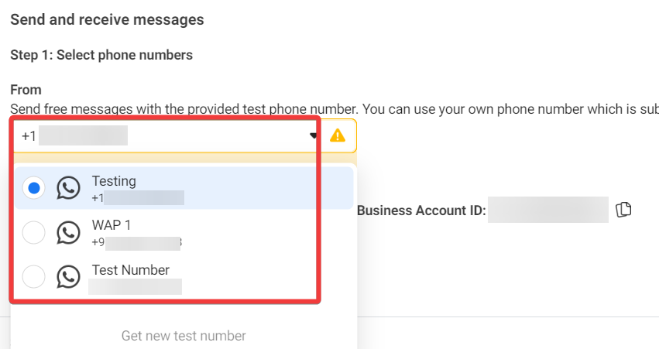Click the WhatsApp icon beside Testing

69,188
